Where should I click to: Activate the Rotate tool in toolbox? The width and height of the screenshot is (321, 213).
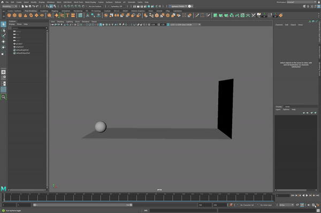pyautogui.click(x=4, y=48)
